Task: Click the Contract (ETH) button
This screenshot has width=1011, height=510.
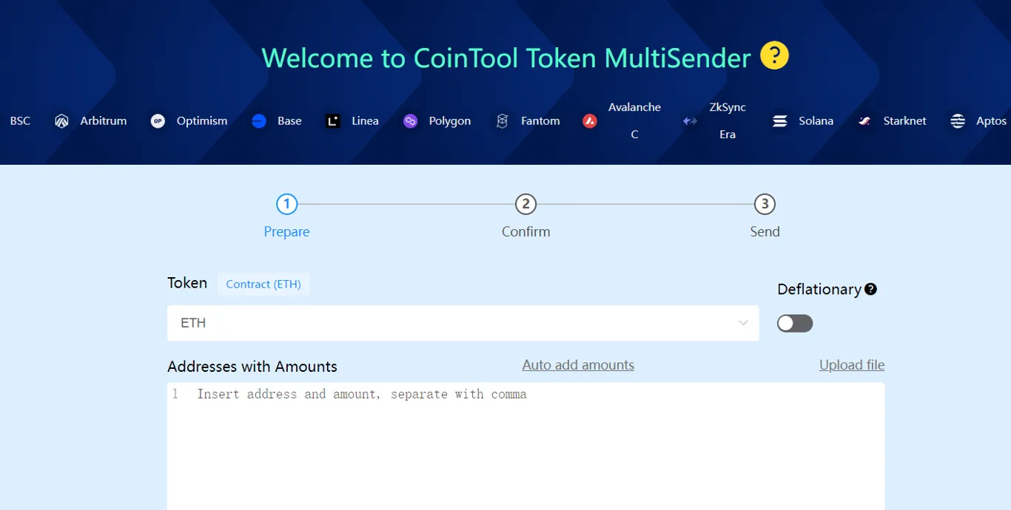Action: [263, 285]
